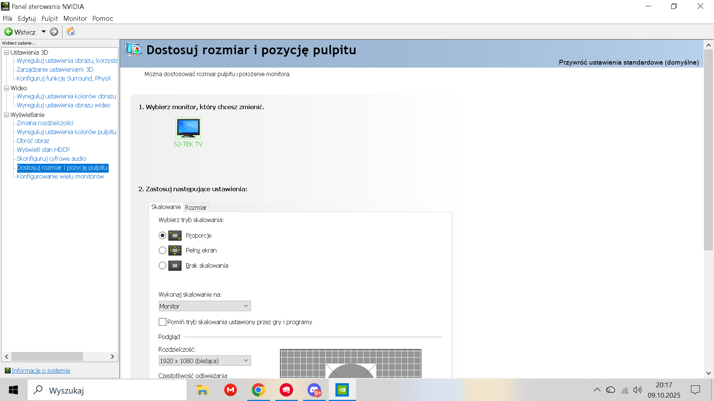Click Przywróć ustawienia standardowe link
The image size is (714, 401).
628,62
